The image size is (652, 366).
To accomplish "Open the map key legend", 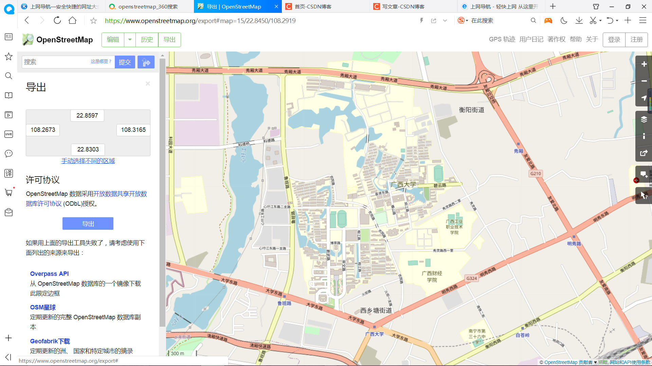I will (x=644, y=136).
